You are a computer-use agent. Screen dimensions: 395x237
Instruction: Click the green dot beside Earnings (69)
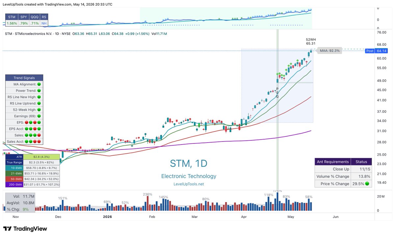pos(39,116)
